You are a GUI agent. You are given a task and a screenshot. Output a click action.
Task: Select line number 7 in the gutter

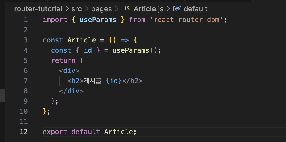coord(26,81)
